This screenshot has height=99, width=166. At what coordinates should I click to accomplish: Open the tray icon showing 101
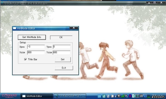pos(149,96)
